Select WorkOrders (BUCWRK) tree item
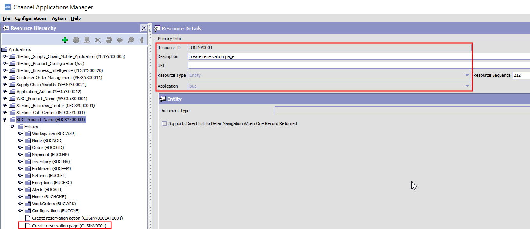 tap(54, 204)
